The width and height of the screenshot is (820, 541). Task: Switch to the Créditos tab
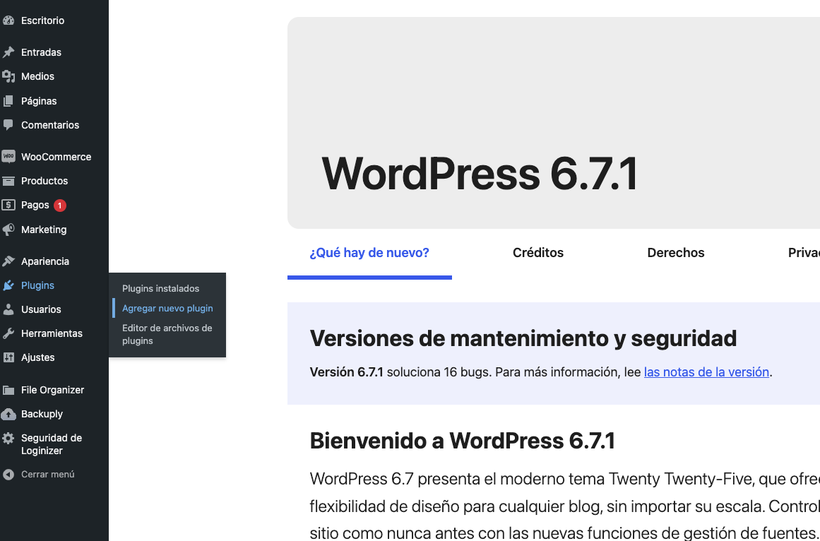(537, 252)
